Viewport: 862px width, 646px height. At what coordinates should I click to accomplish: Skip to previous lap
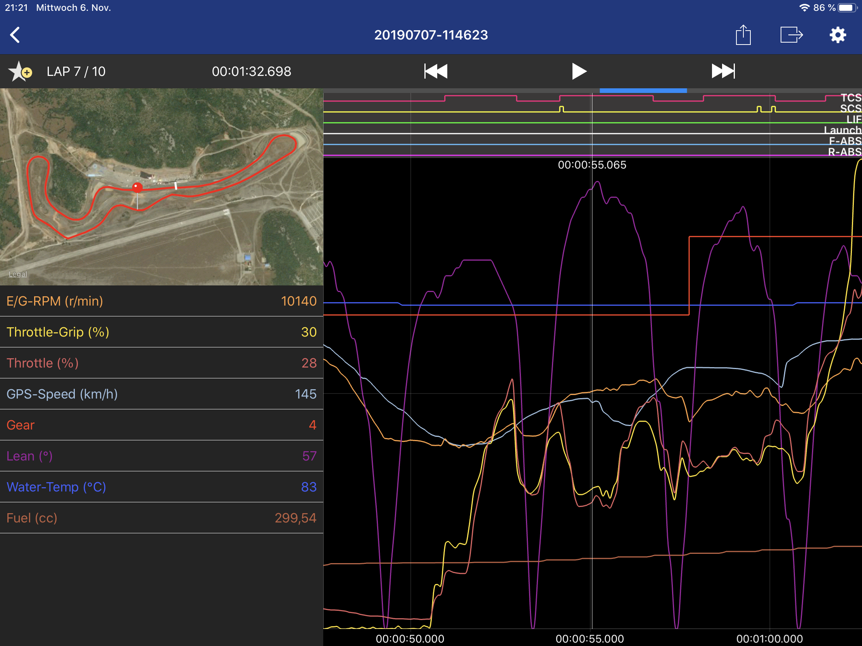pos(436,71)
